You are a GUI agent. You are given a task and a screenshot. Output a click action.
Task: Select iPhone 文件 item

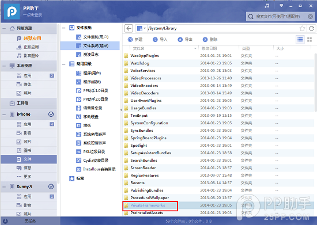point(29,159)
